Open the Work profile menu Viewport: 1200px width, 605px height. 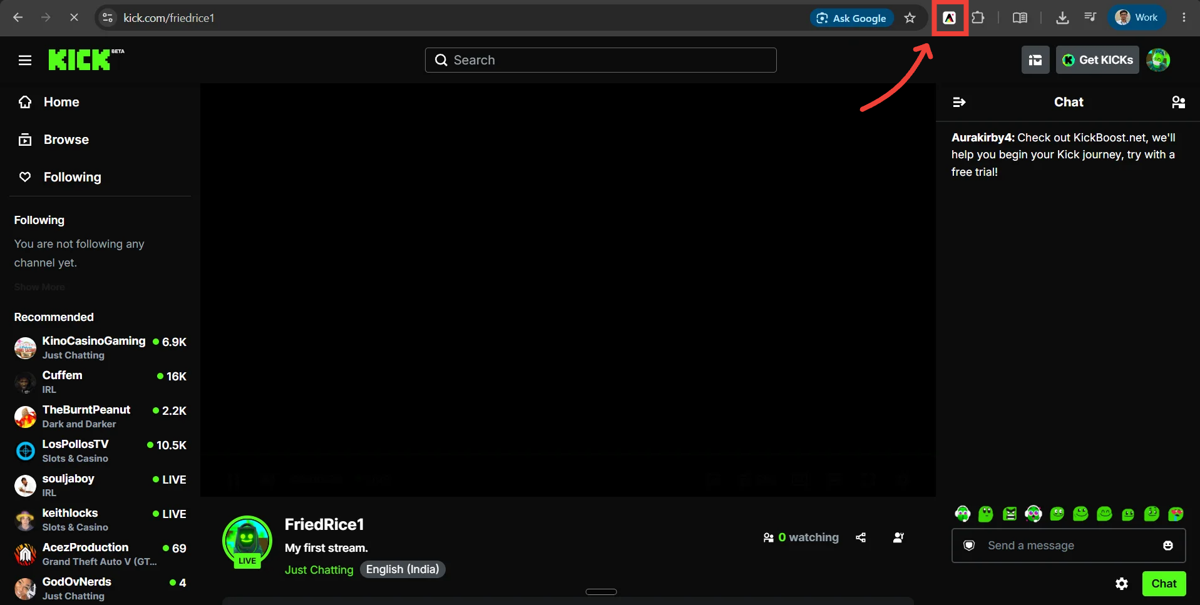(x=1137, y=18)
